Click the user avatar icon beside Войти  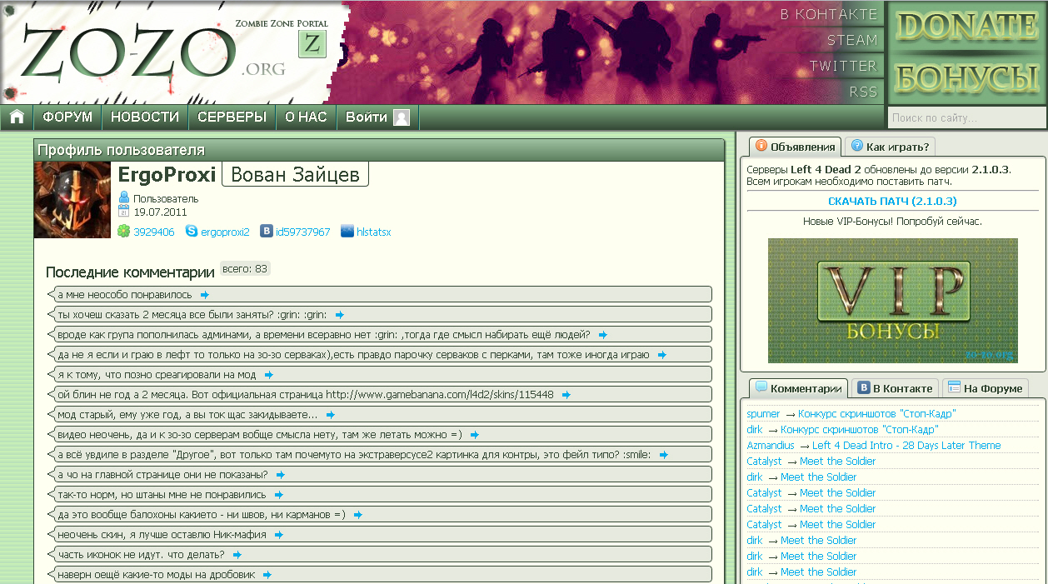click(402, 117)
